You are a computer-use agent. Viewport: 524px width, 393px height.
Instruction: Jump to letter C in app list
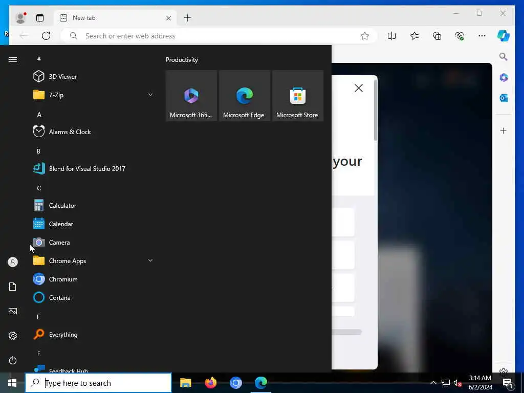[x=39, y=188]
